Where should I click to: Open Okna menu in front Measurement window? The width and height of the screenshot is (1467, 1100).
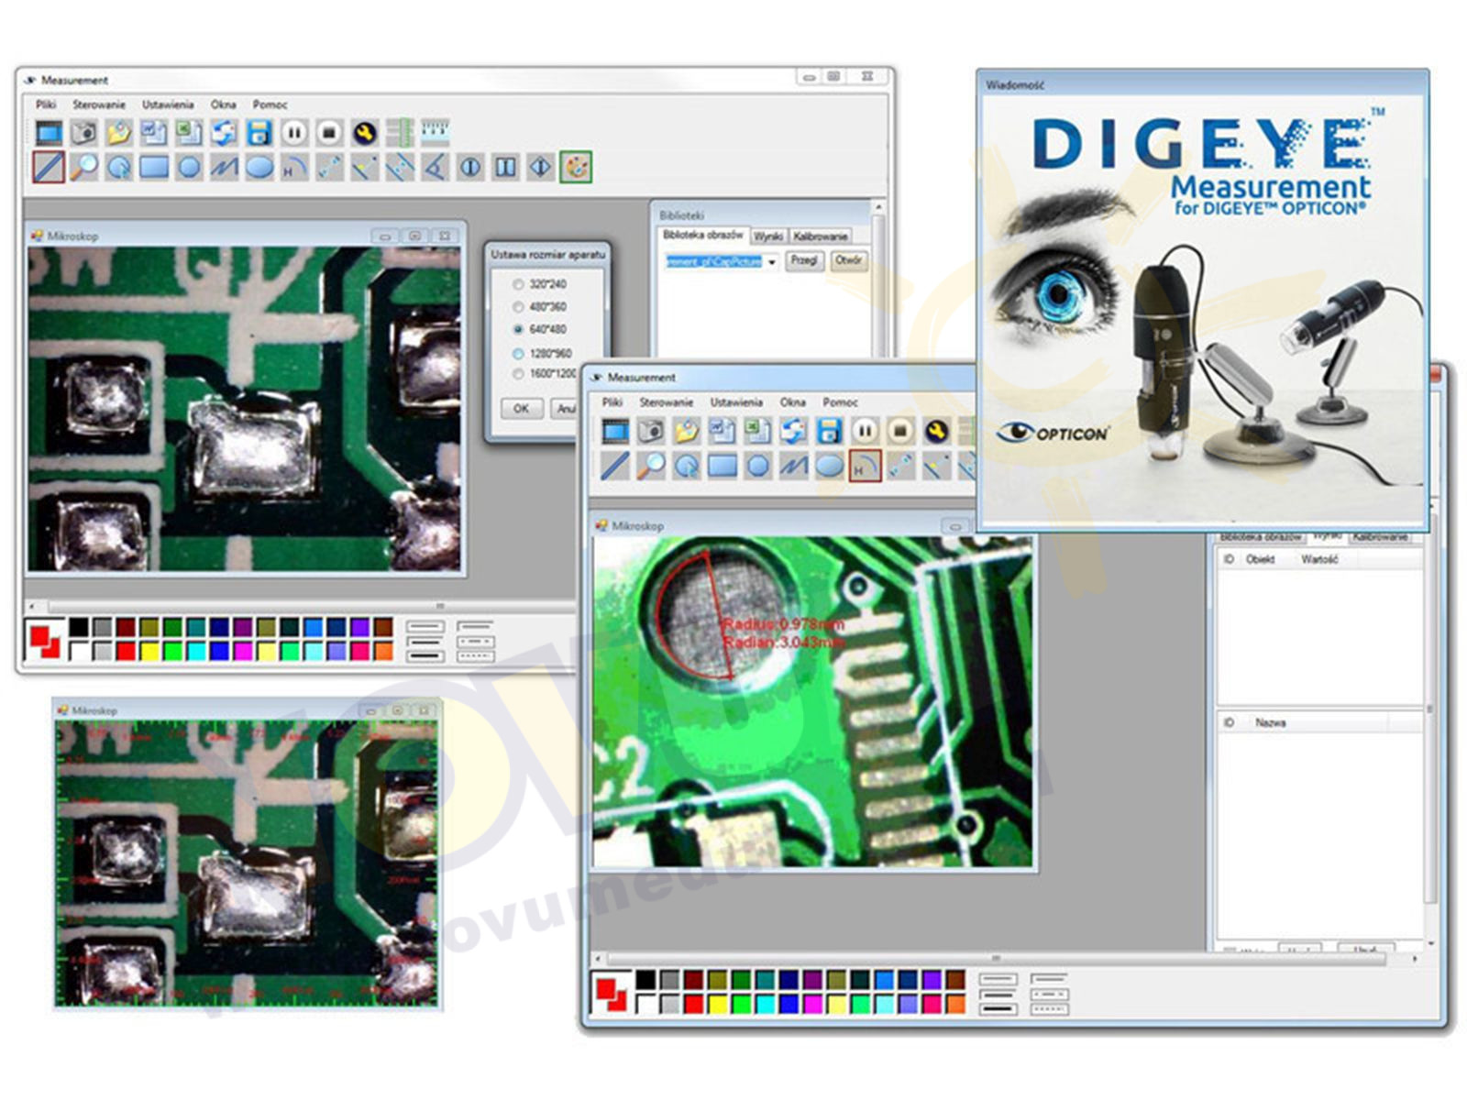click(792, 402)
